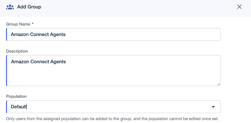The image size is (251, 123).
Task: Click the Description box resize handle
Action: pyautogui.click(x=219, y=84)
